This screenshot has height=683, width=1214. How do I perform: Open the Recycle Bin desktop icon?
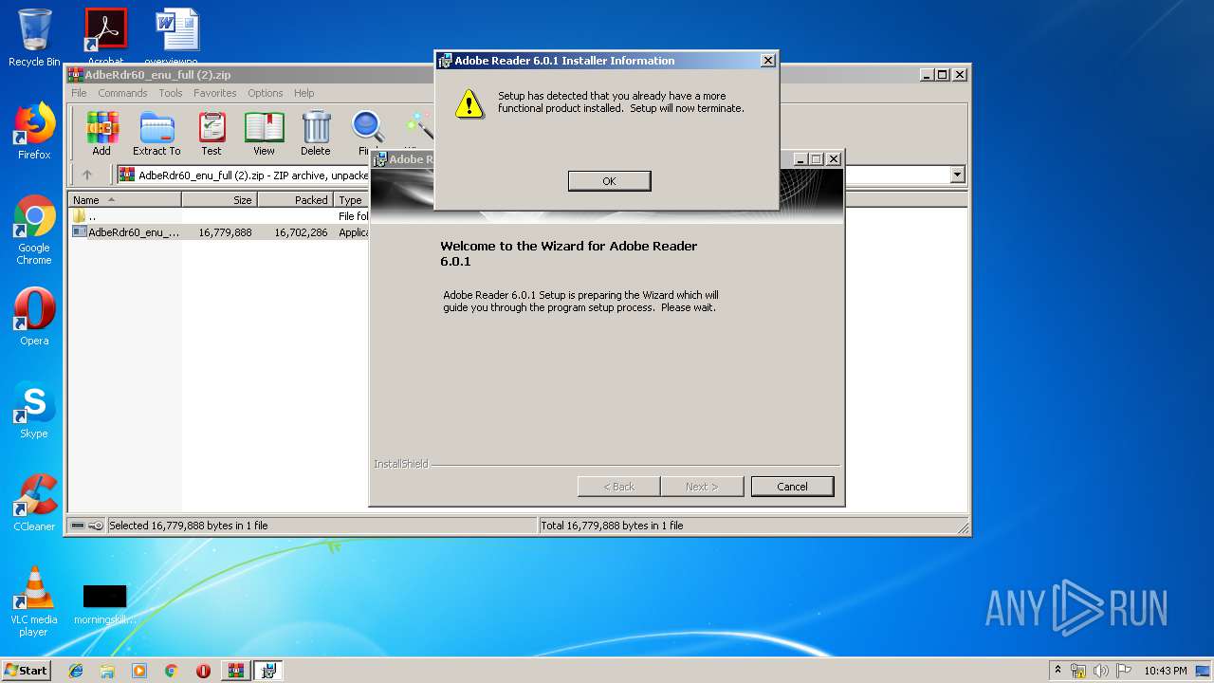point(34,38)
